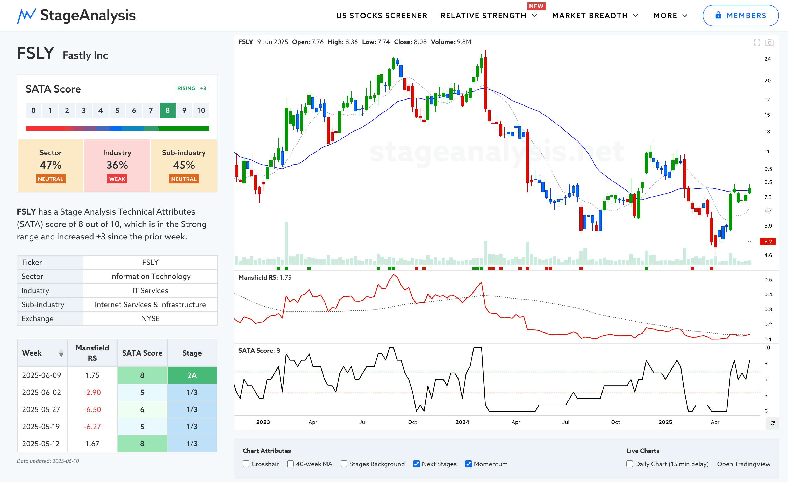
Task: Click Data updated: 2025-06-10 text
Action: (48, 461)
